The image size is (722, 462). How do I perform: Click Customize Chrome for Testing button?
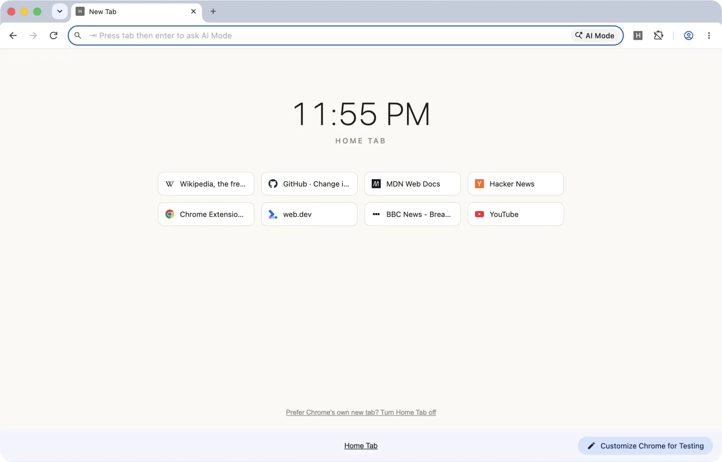645,446
